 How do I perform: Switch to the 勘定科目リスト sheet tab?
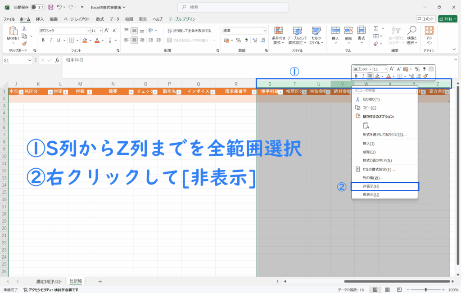(49, 281)
